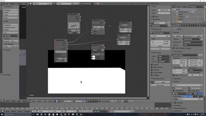This screenshot has width=206, height=116.
Task: Toggle the Backdrop checkbox in node sidebar
Action: pos(153,29)
